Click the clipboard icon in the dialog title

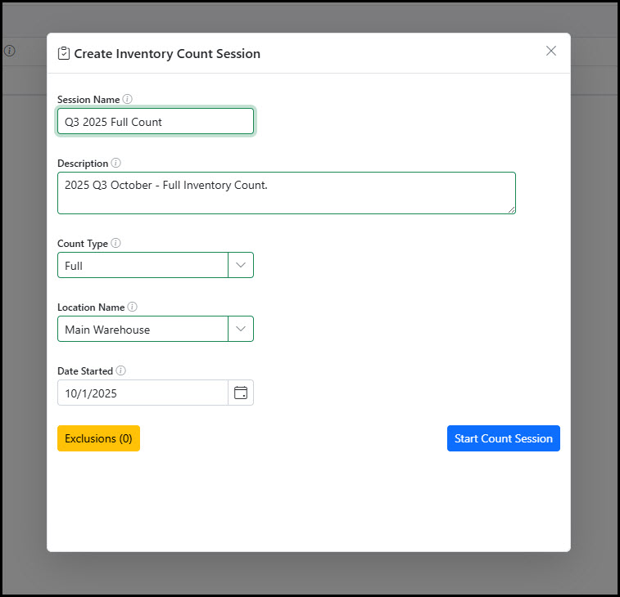point(64,53)
